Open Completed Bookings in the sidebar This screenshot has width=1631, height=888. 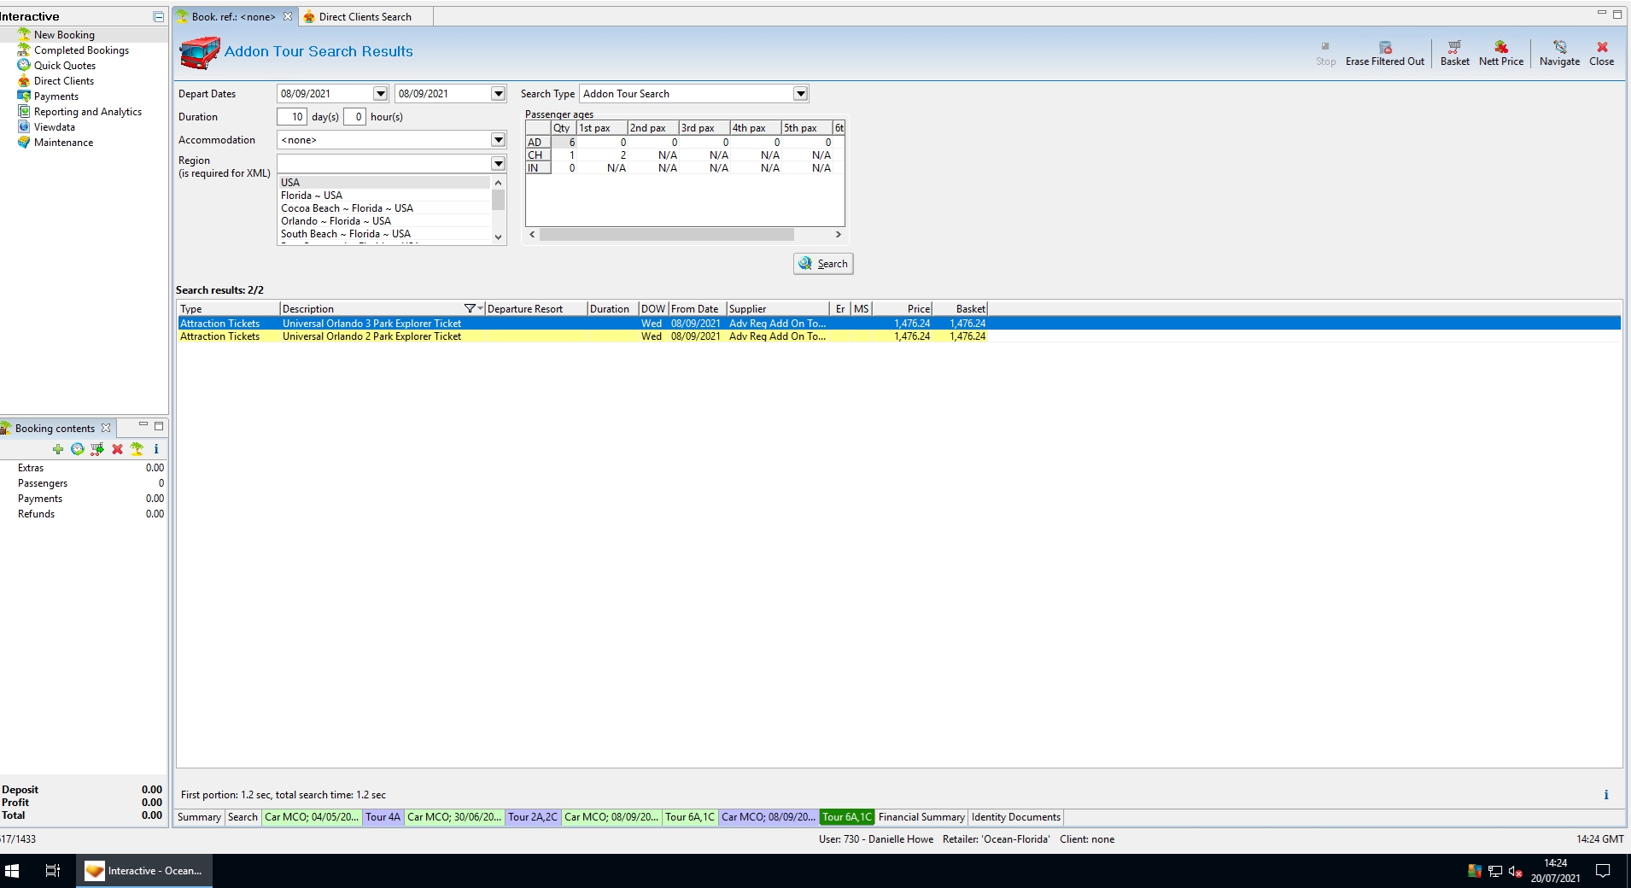[x=81, y=50]
